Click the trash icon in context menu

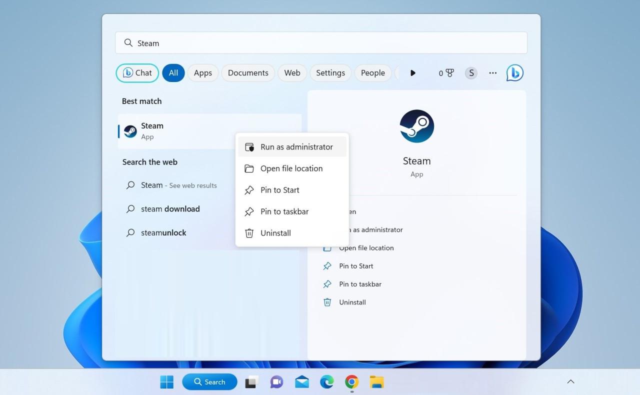(x=249, y=233)
